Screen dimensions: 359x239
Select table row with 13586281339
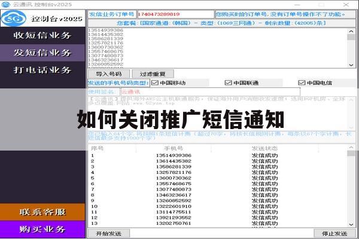[218, 167]
